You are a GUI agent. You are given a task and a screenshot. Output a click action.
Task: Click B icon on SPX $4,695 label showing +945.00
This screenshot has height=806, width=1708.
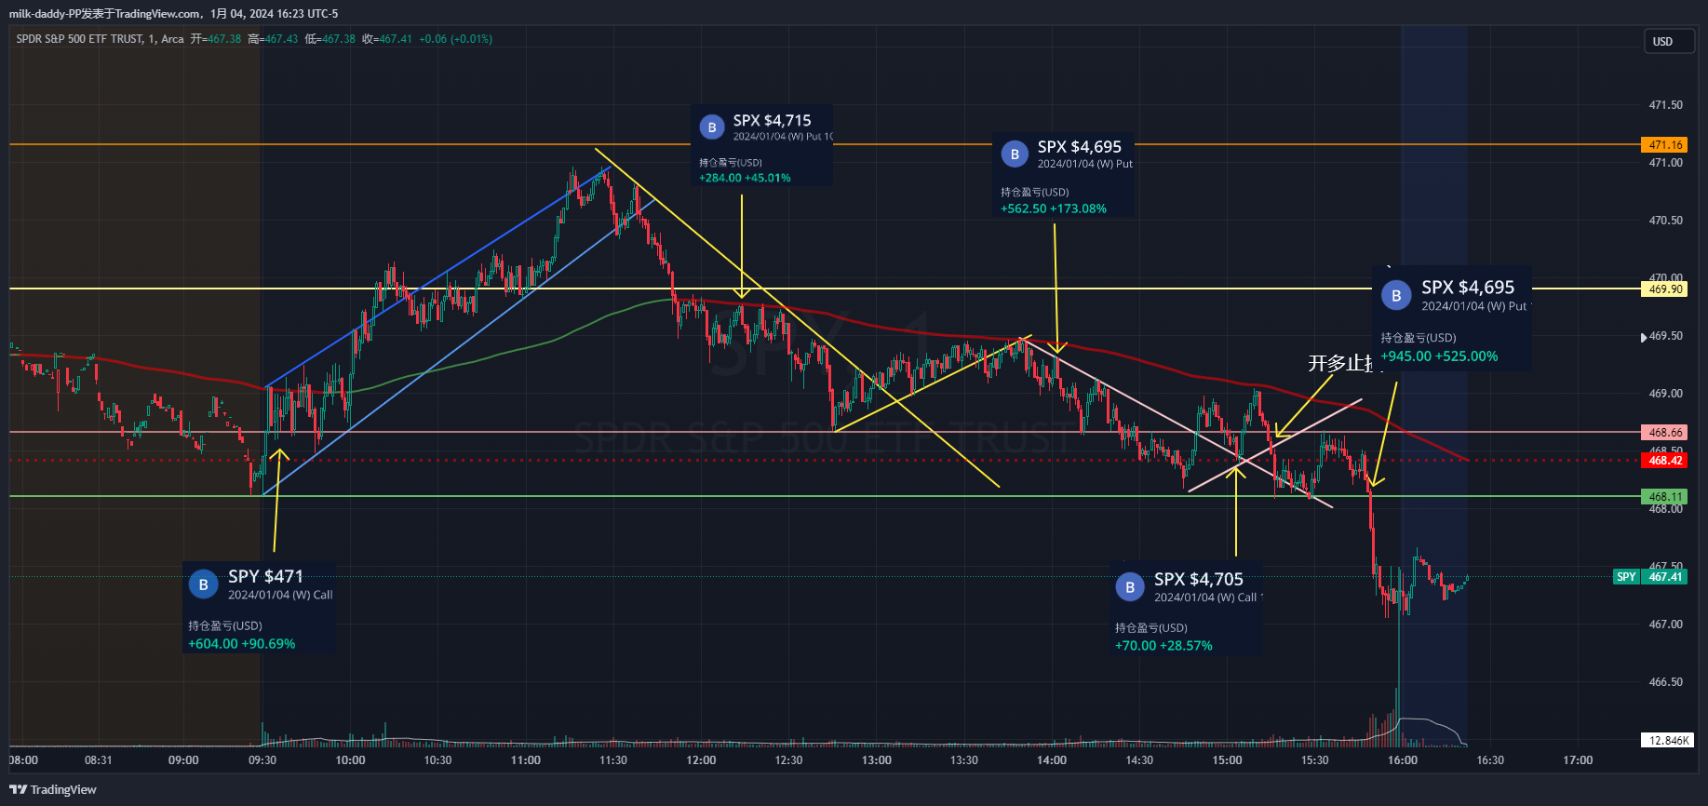pos(1395,295)
